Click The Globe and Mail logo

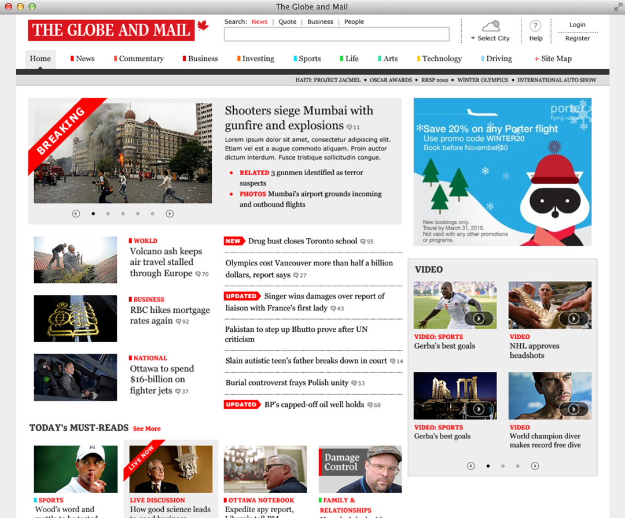(x=111, y=30)
